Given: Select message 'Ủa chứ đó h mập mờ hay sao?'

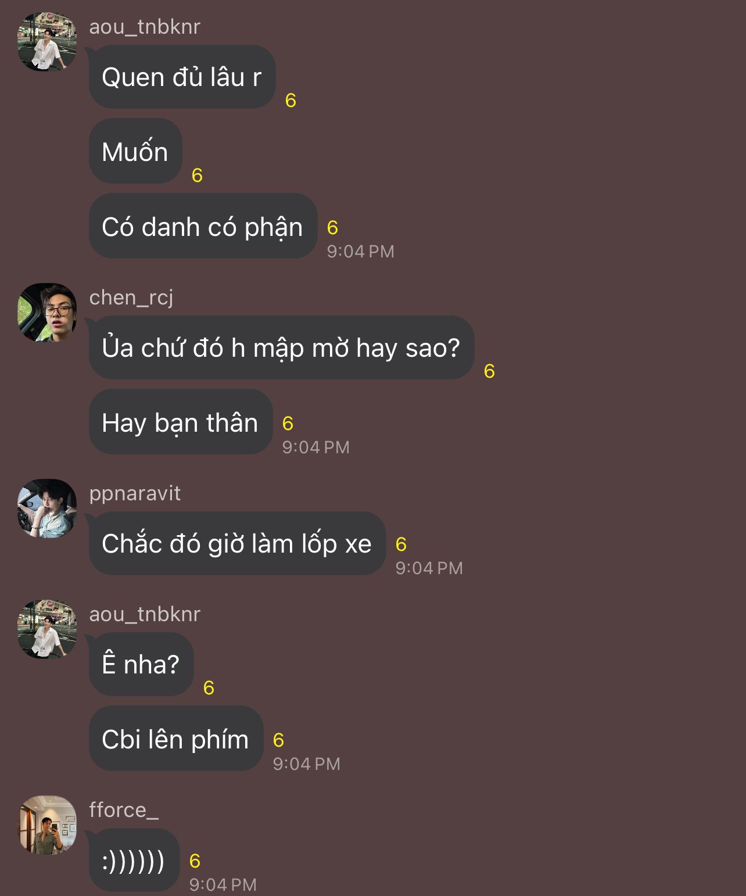Looking at the screenshot, I should click(x=281, y=347).
